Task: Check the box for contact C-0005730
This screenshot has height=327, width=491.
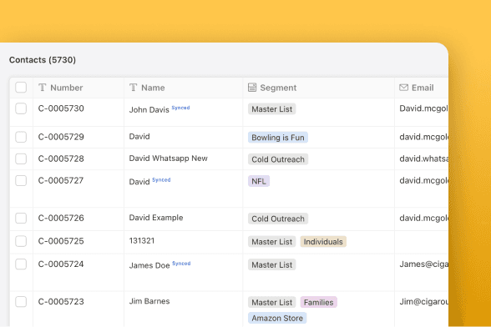Action: point(21,108)
